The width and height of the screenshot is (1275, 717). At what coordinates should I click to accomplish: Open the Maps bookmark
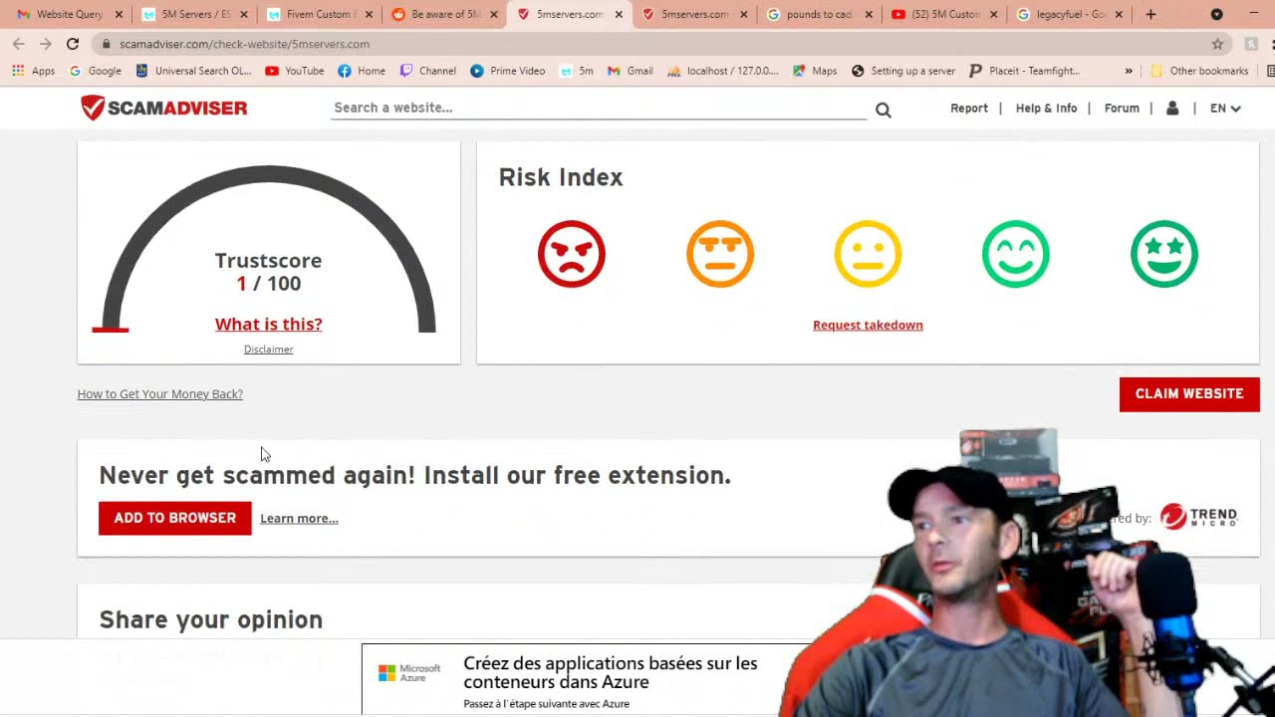pyautogui.click(x=814, y=71)
